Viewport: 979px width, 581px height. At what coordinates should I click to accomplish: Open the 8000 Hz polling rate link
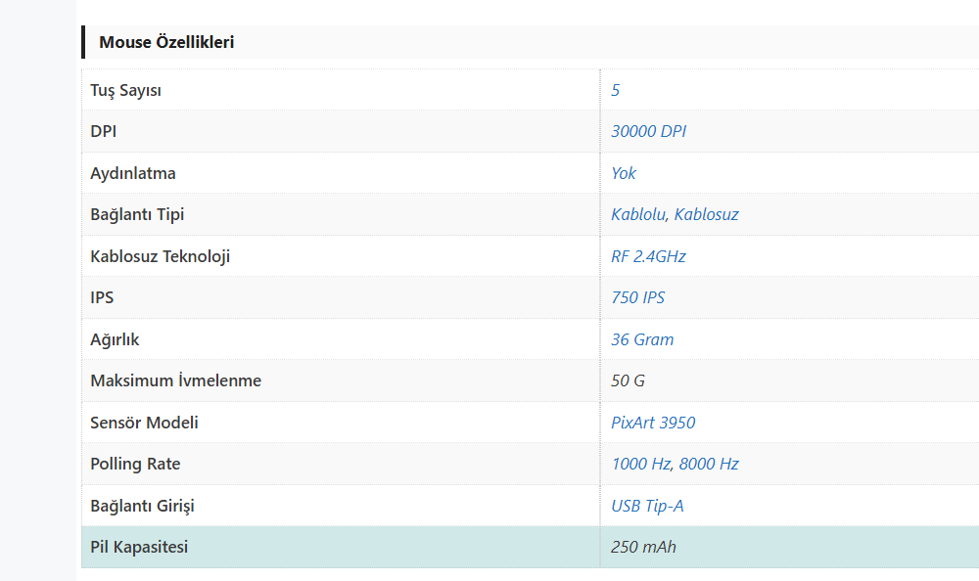tap(709, 464)
